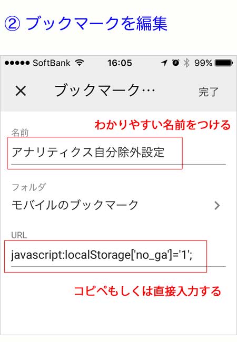Viewport: 237px width, 342px height.
Task: Click the signal strength dots
Action: (17, 63)
